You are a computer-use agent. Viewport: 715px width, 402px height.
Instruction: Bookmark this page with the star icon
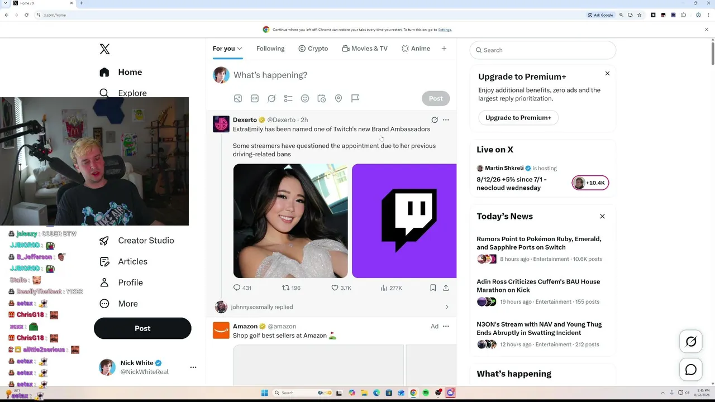639,15
